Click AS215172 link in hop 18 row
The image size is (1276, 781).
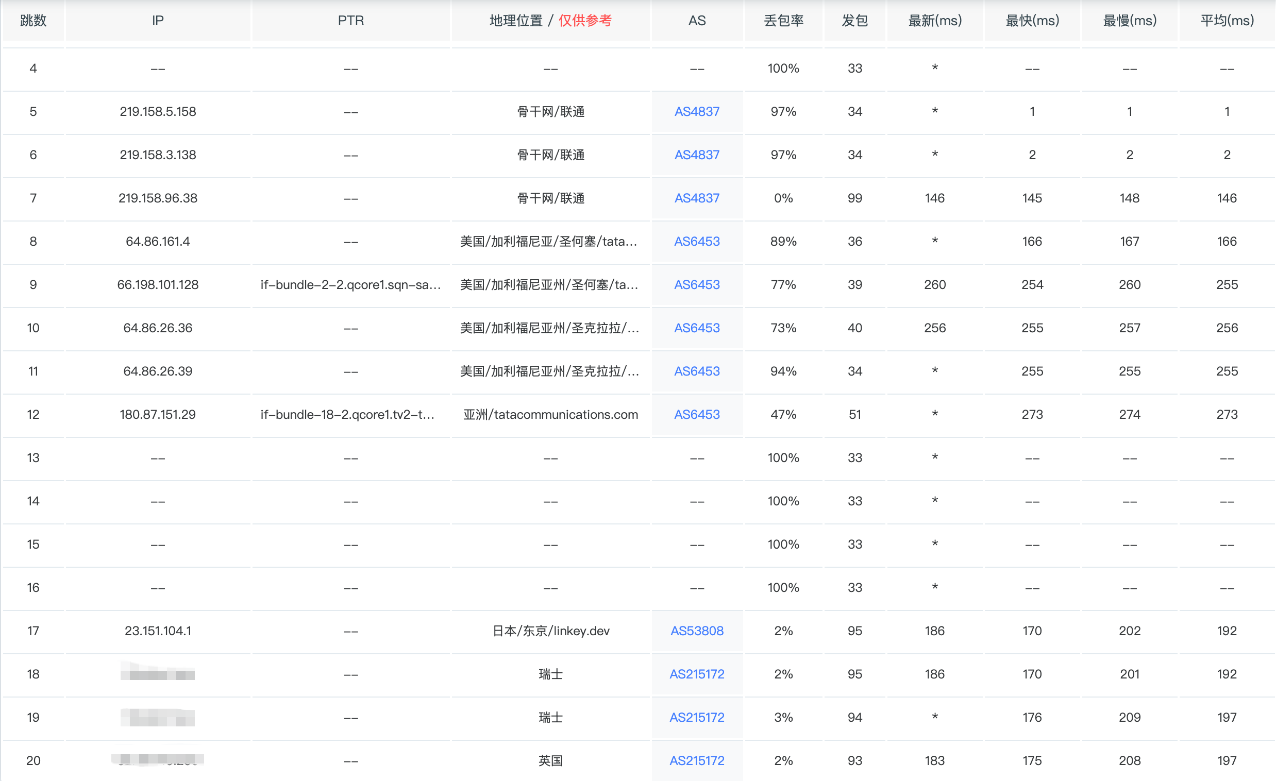pos(697,674)
